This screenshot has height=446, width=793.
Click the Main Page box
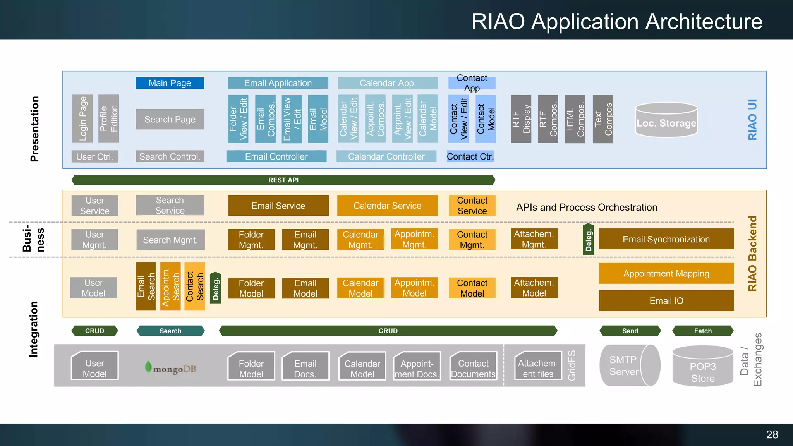point(170,83)
